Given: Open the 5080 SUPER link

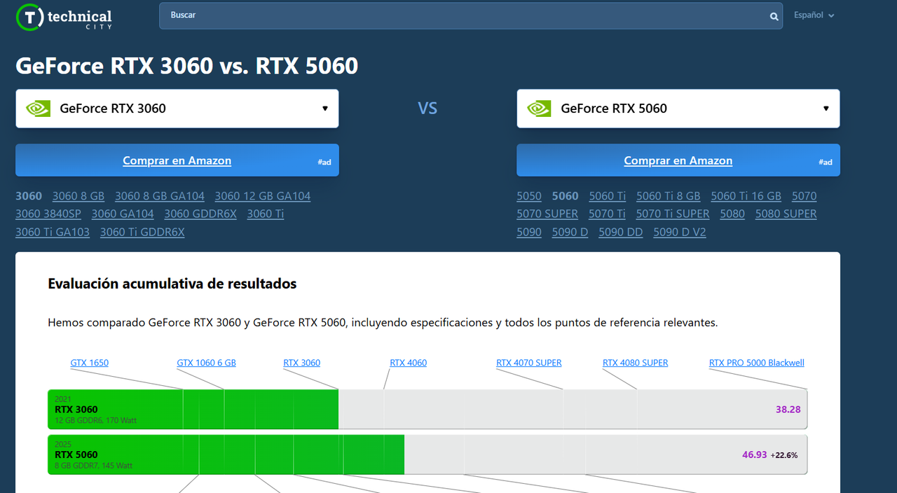Looking at the screenshot, I should pyautogui.click(x=786, y=214).
